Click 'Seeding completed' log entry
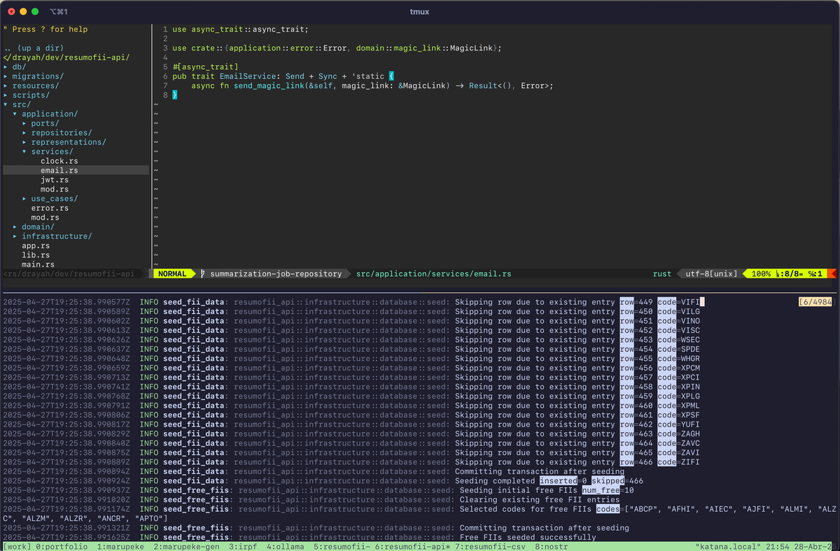This screenshot has width=840, height=551. pos(323,481)
